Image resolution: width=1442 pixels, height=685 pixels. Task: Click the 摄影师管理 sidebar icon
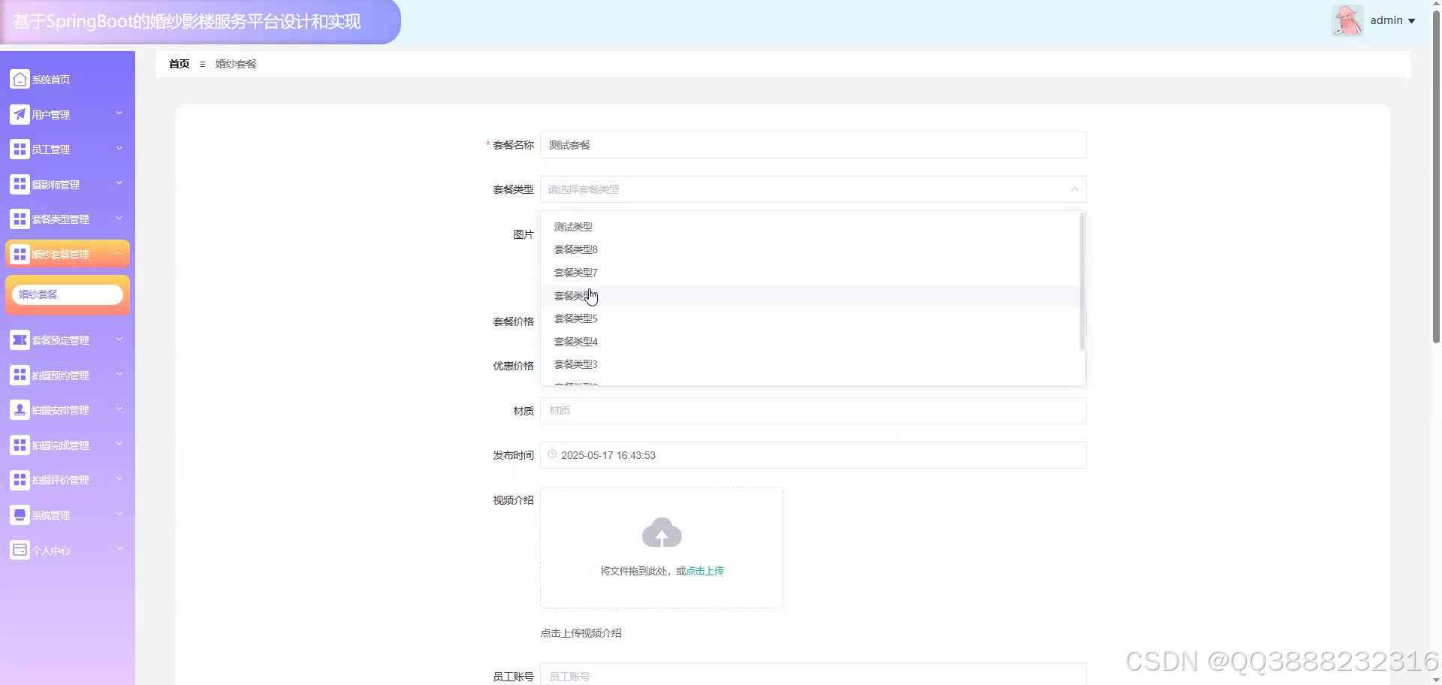click(20, 183)
